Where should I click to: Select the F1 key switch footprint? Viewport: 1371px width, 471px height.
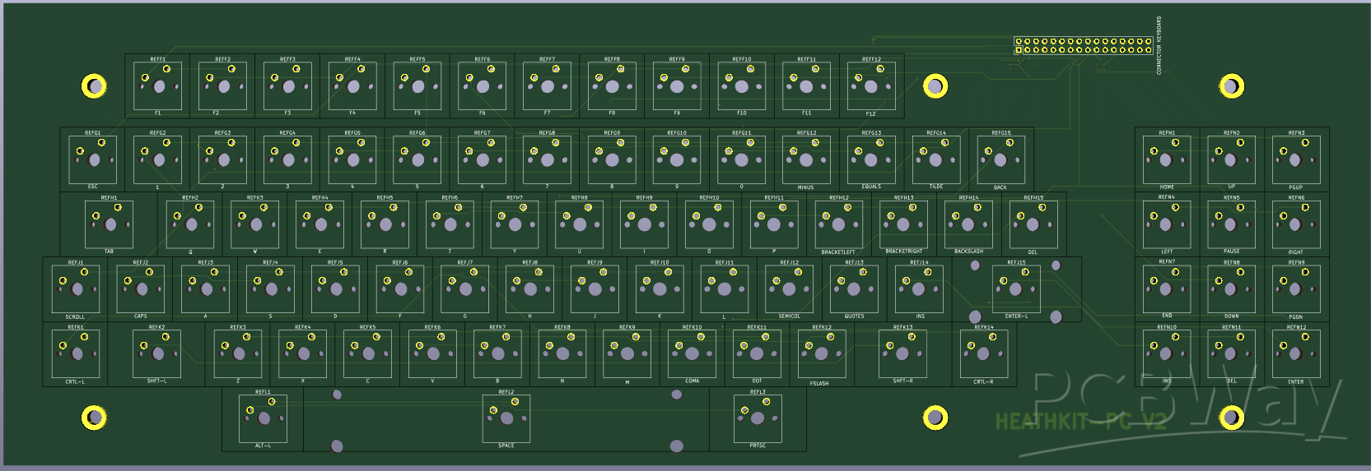(x=158, y=86)
